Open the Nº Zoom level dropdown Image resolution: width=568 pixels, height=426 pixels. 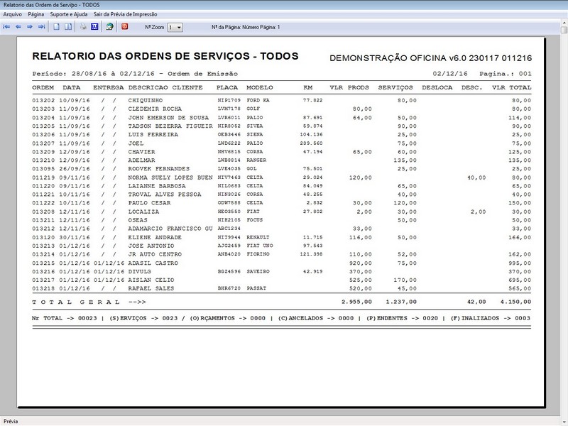tap(180, 27)
